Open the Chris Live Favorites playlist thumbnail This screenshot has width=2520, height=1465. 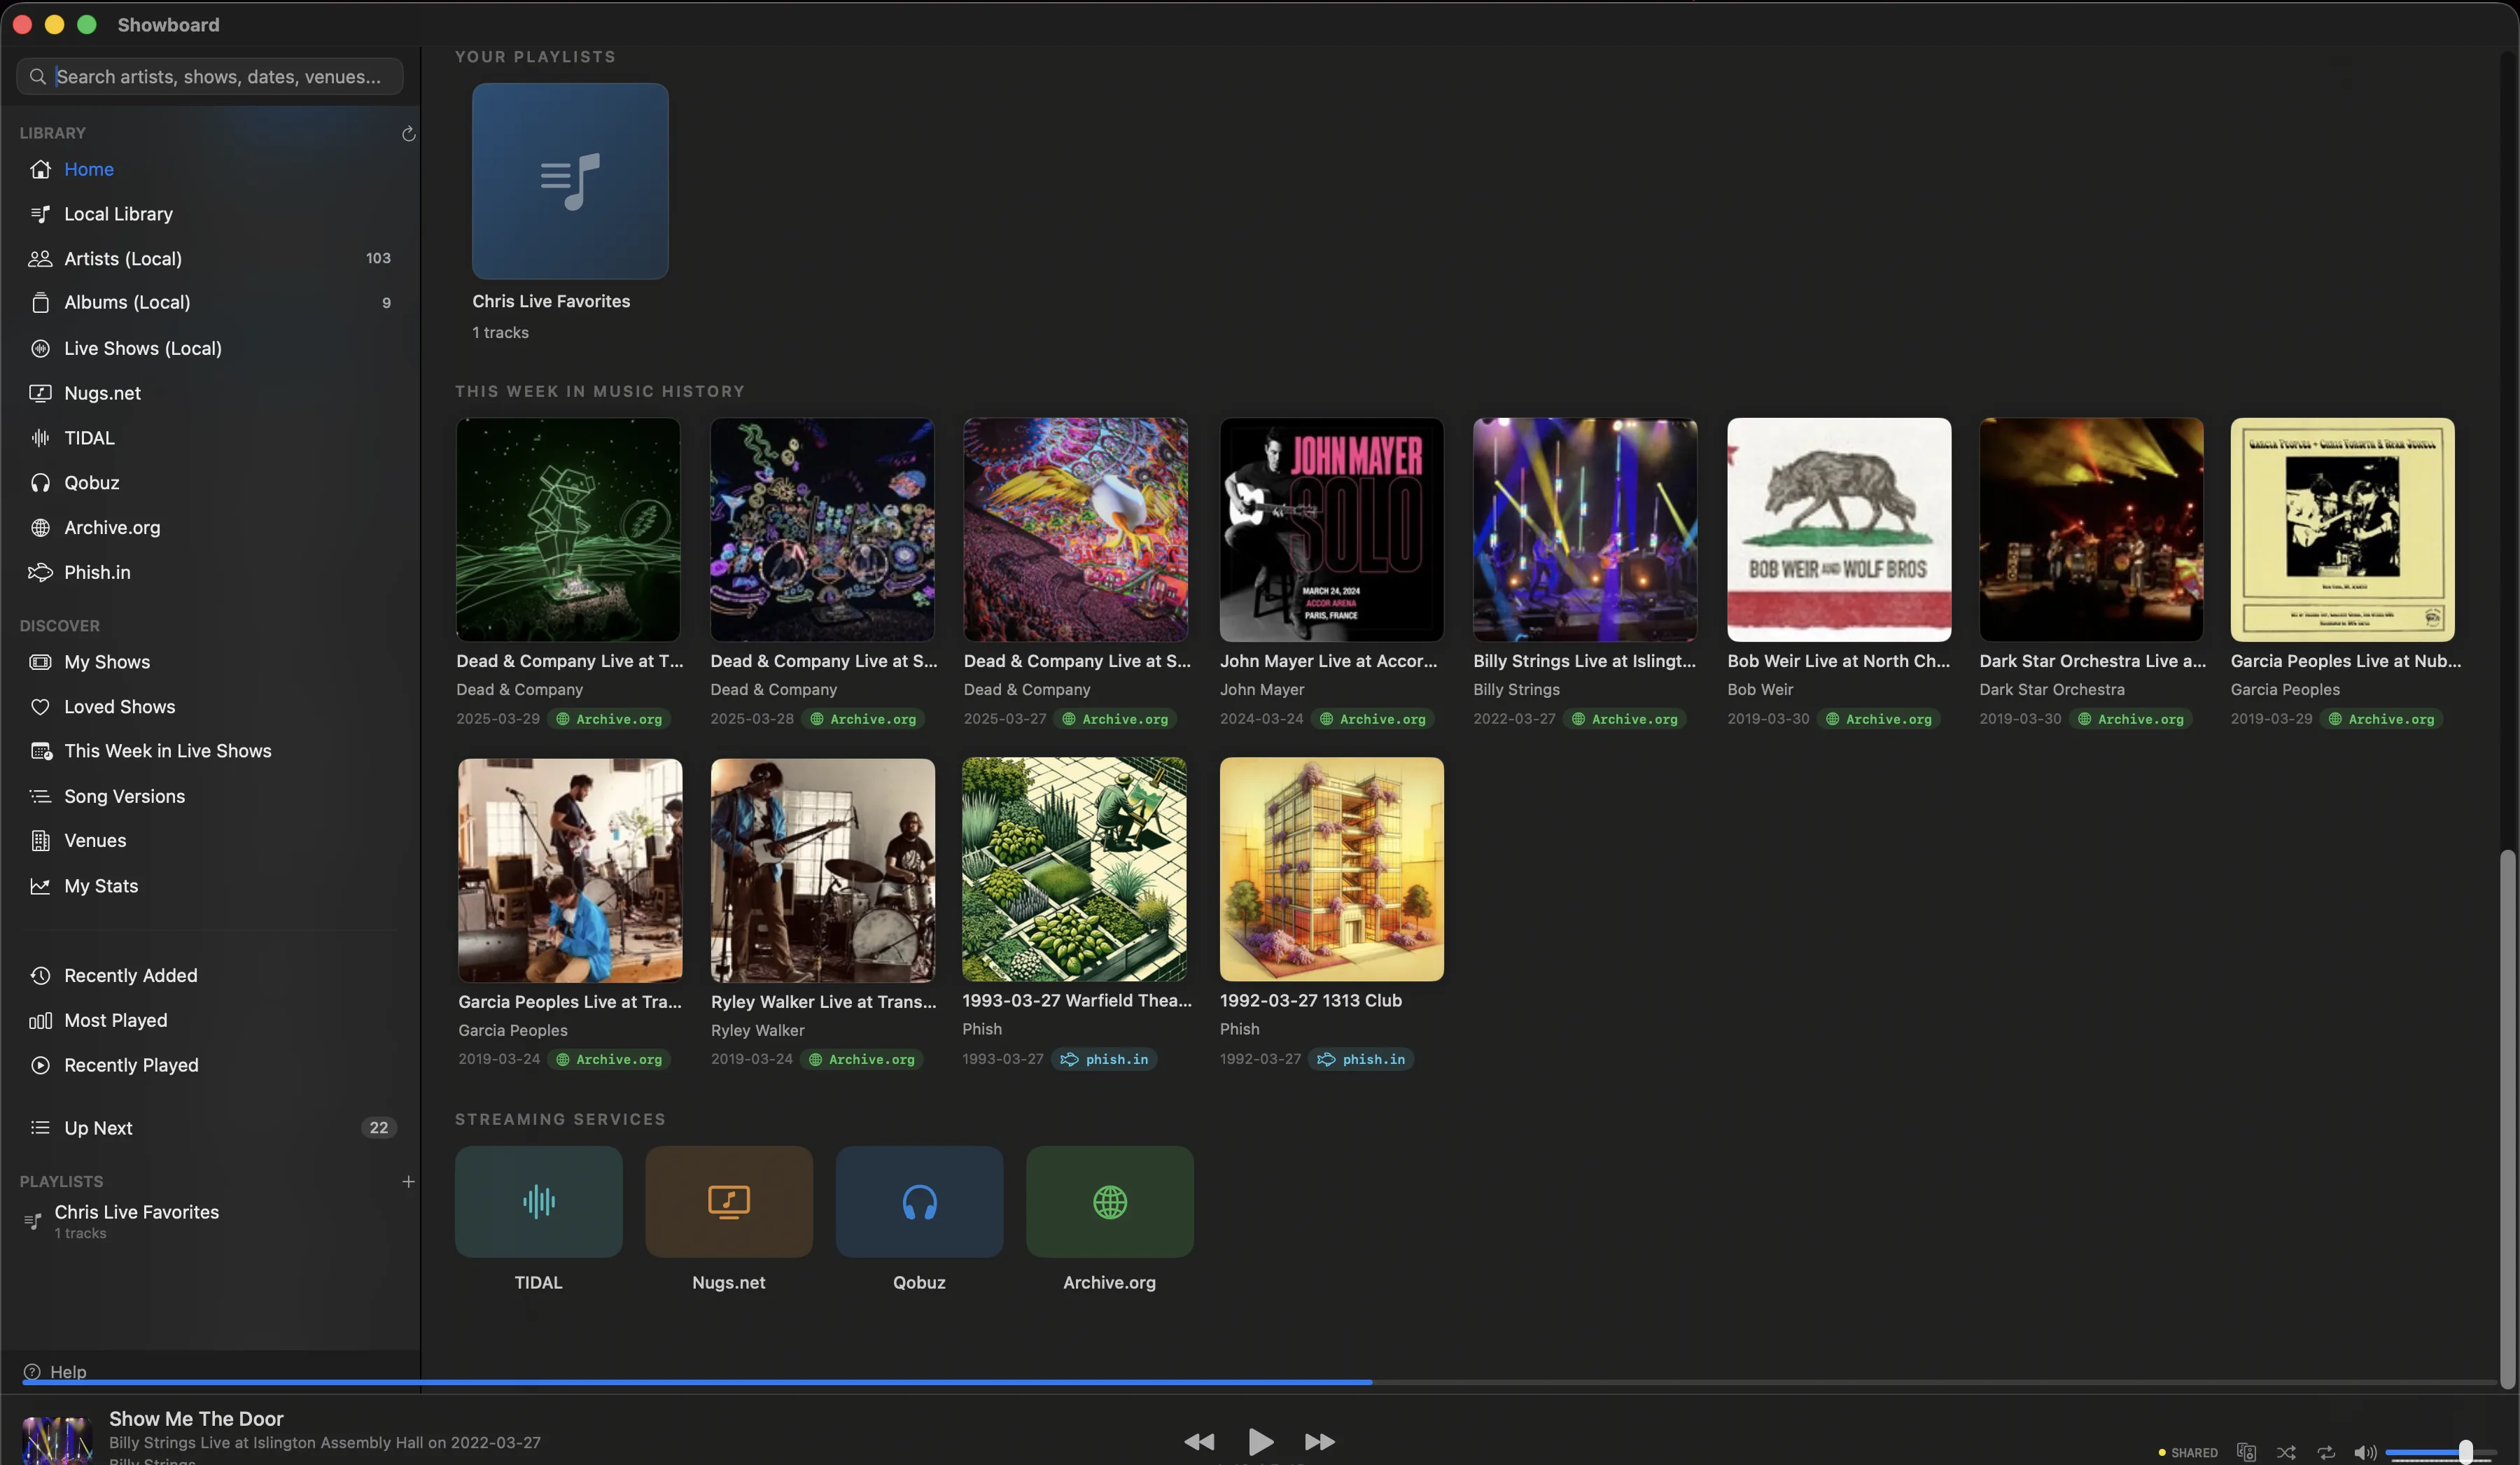point(569,181)
